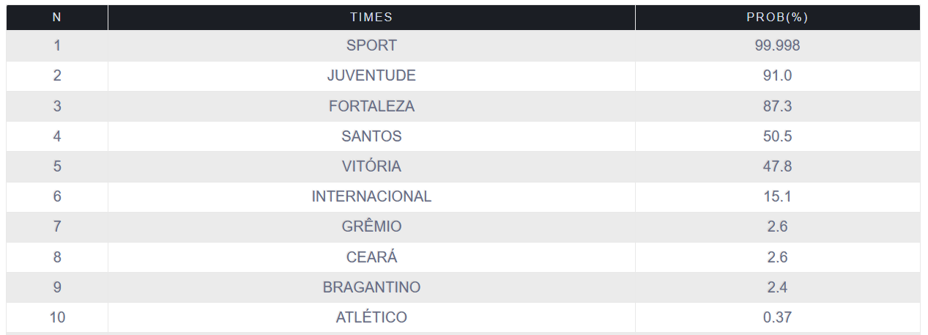Select the 50.5 probability cell
Viewport: 928px width, 335px height.
pos(777,136)
